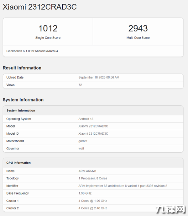Select the Governor value walt

[81, 148]
